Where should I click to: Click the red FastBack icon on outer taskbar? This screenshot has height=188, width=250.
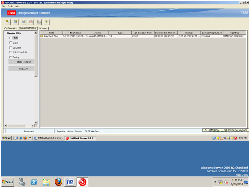click(82, 182)
